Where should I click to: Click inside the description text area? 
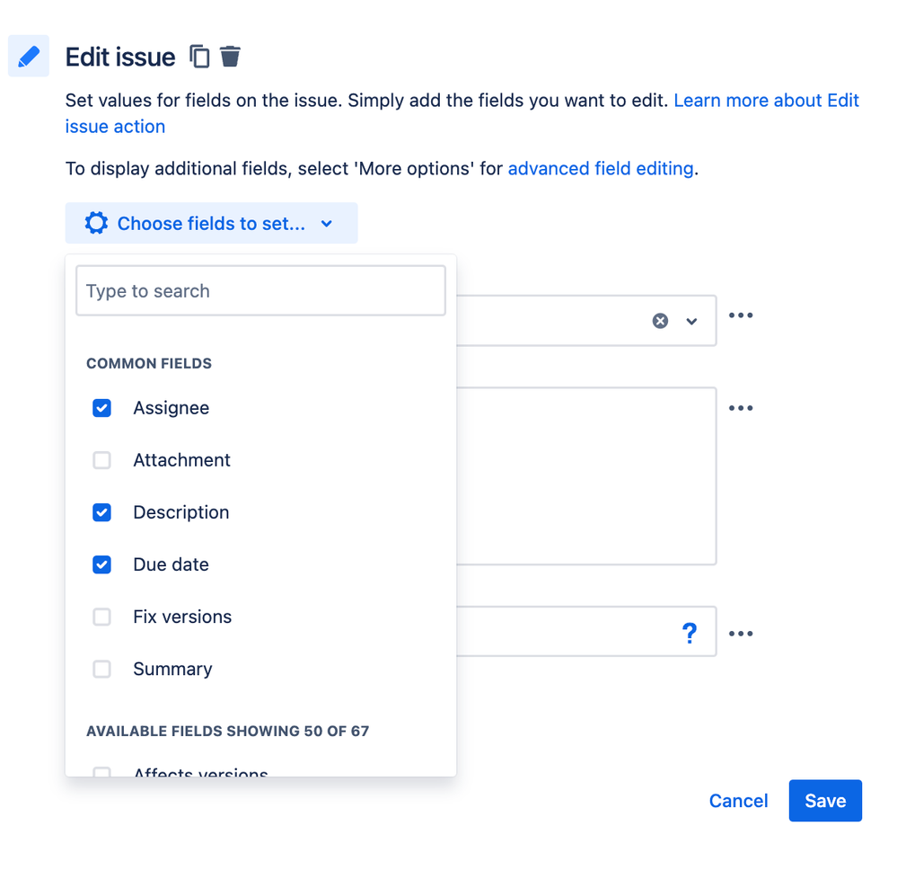[585, 475]
